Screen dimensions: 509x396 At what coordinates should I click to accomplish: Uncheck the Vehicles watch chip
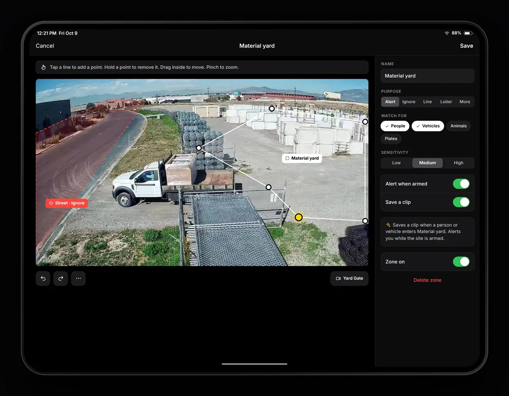[428, 126]
